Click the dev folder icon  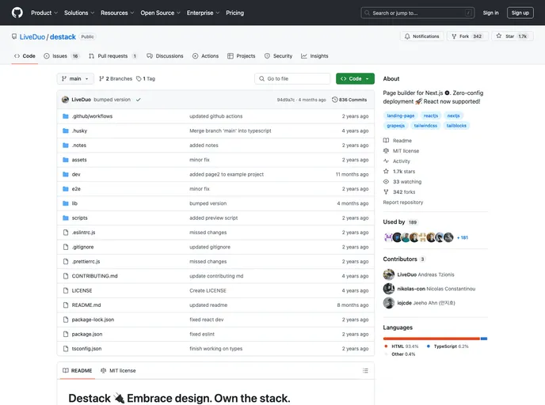pyautogui.click(x=65, y=175)
